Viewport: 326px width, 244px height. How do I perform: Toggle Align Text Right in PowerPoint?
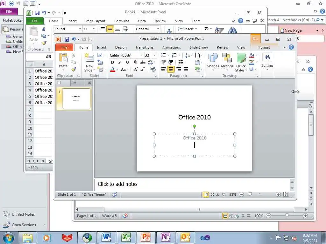pyautogui.click(x=178, y=69)
